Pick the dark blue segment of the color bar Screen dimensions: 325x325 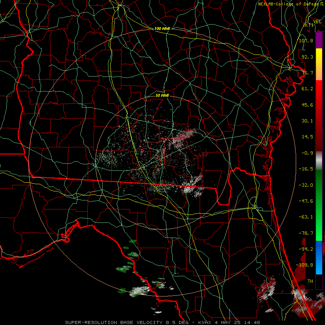coord(319,248)
